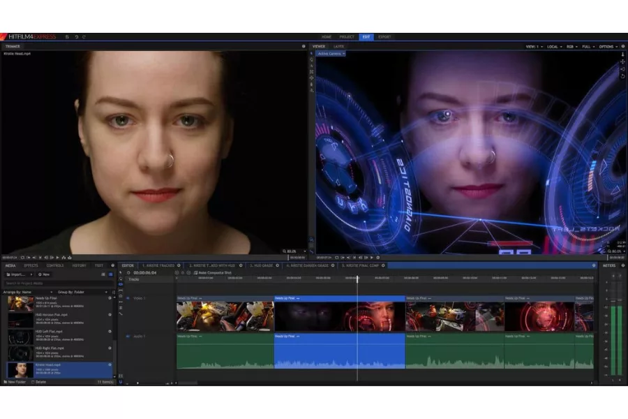Click the redo arrow in title bar
The image size is (628, 419).
pos(84,37)
